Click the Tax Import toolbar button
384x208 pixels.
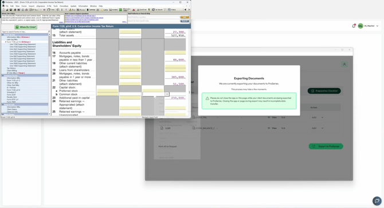(x=157, y=10)
